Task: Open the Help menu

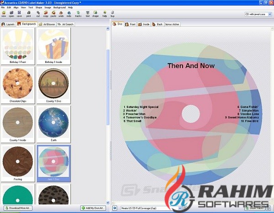Action: (70, 7)
